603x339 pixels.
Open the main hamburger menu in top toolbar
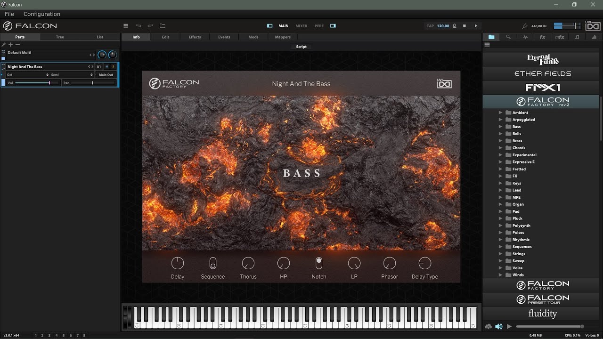click(126, 26)
